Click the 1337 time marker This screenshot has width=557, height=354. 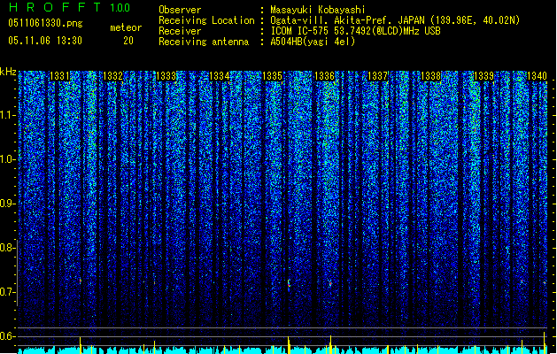coord(377,76)
